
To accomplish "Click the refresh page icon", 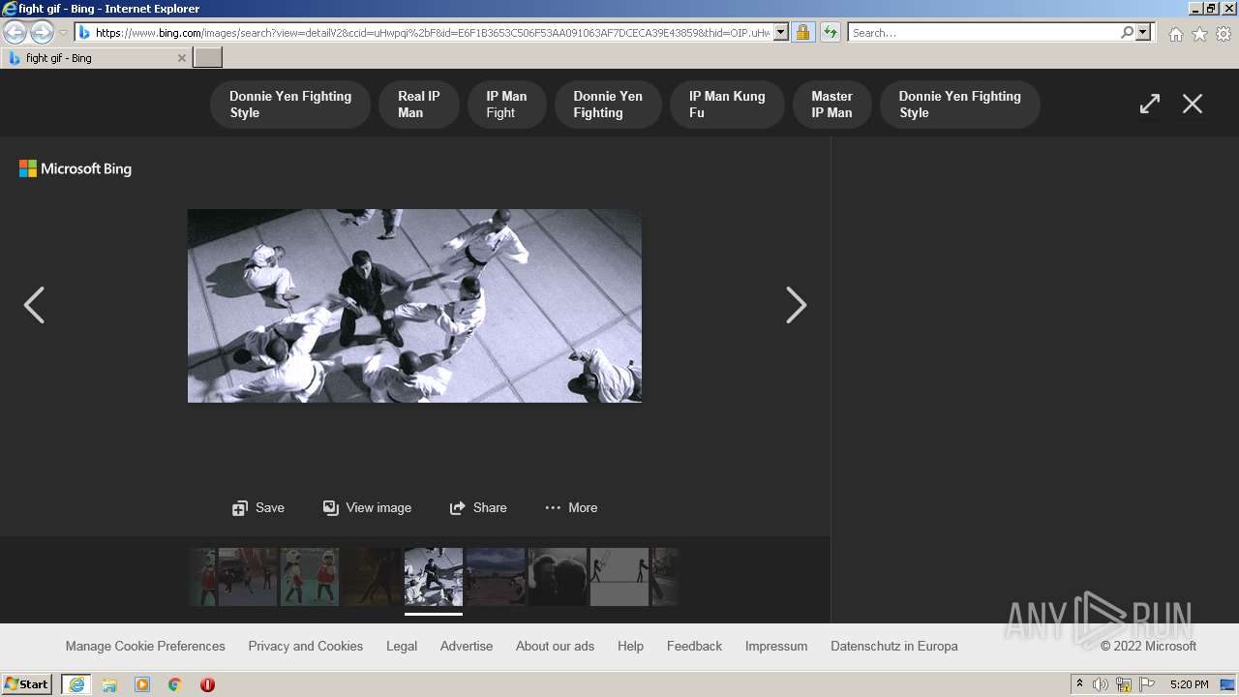I will pos(831,33).
